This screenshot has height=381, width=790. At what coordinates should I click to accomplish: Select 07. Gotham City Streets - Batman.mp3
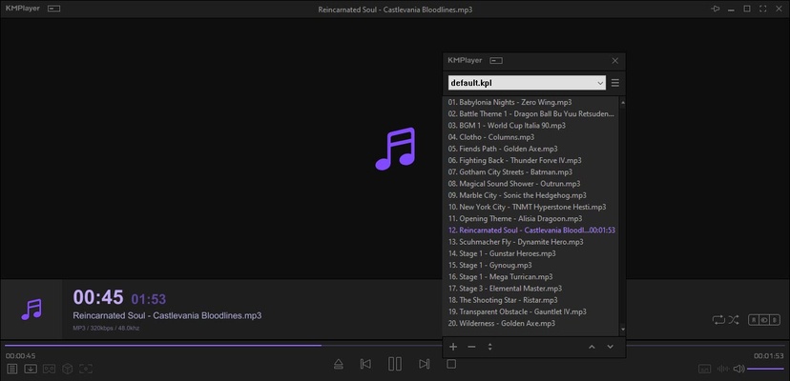click(x=531, y=172)
